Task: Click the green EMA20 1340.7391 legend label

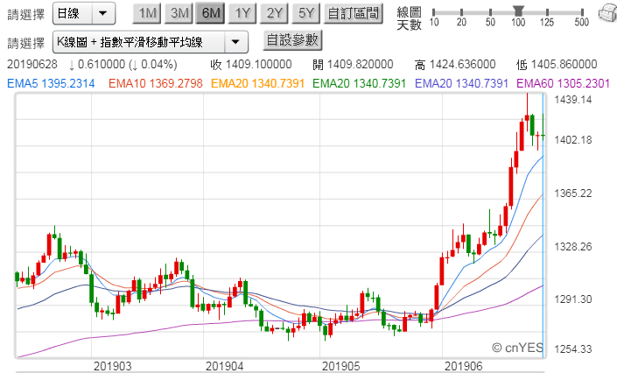Action: 360,83
